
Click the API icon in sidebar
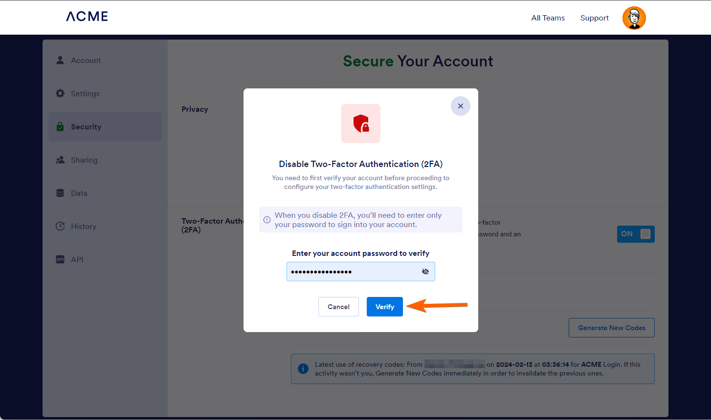pyautogui.click(x=60, y=259)
